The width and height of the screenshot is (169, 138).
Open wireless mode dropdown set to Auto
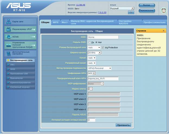tap(94, 47)
